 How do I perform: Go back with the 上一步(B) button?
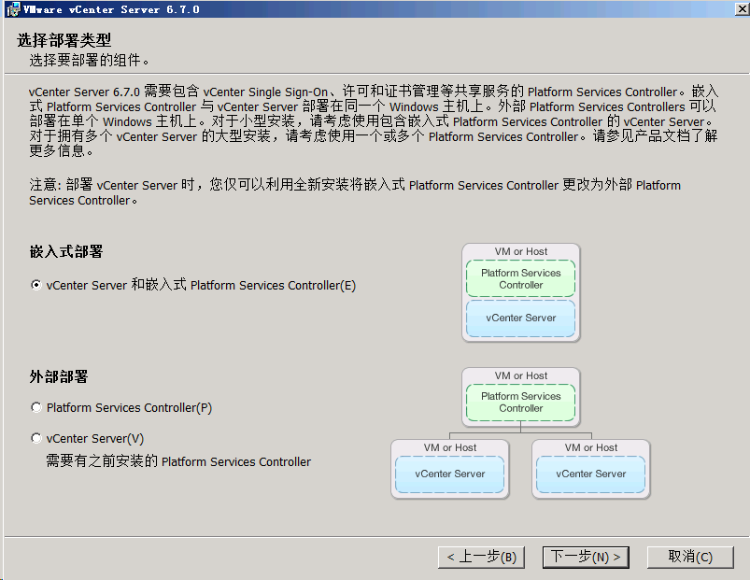[481, 557]
